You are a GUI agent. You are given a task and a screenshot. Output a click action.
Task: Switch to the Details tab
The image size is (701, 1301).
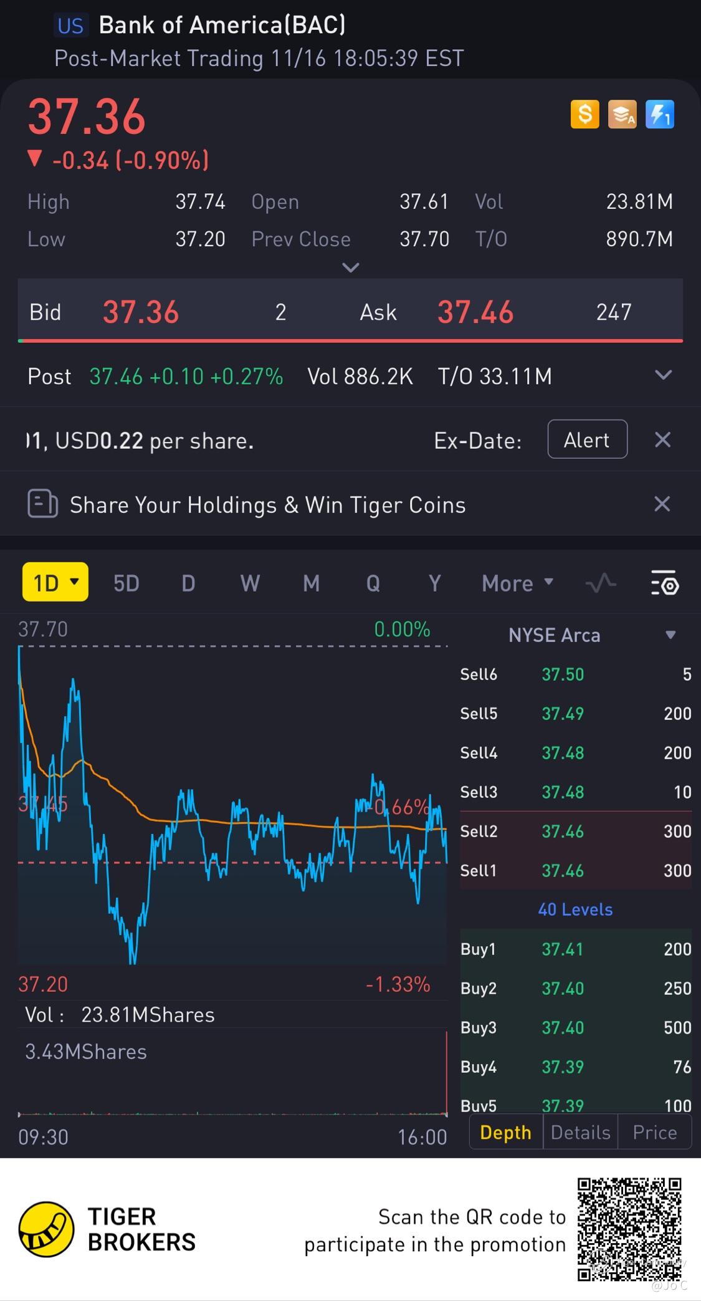tap(580, 1132)
